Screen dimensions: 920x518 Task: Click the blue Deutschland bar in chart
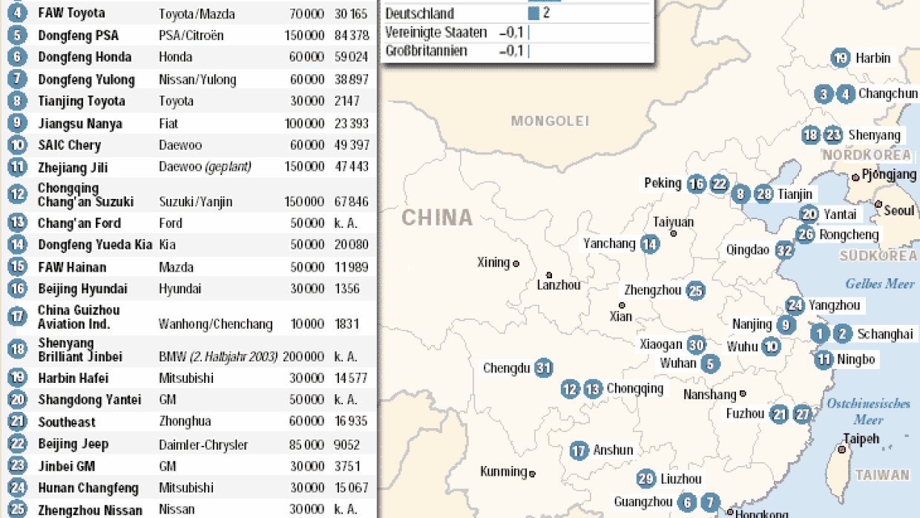pos(533,13)
